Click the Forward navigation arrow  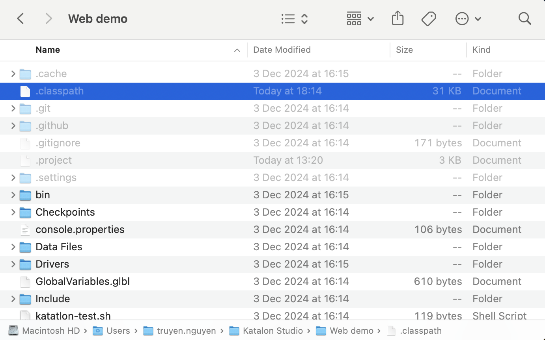click(x=49, y=18)
